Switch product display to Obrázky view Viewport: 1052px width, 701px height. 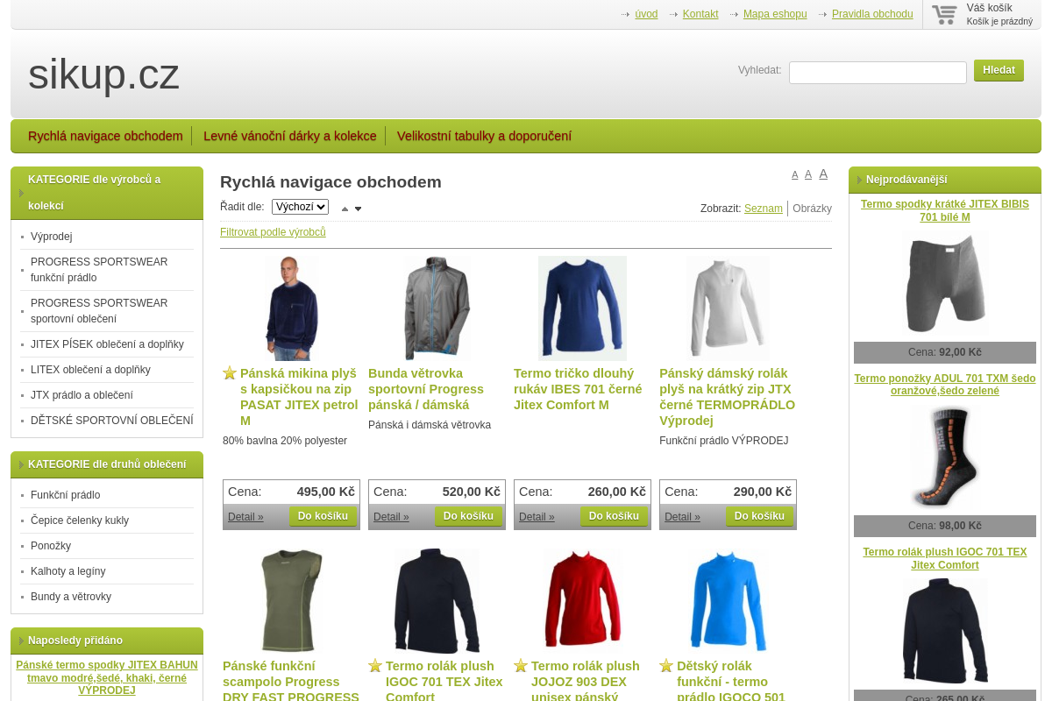pyautogui.click(x=812, y=209)
